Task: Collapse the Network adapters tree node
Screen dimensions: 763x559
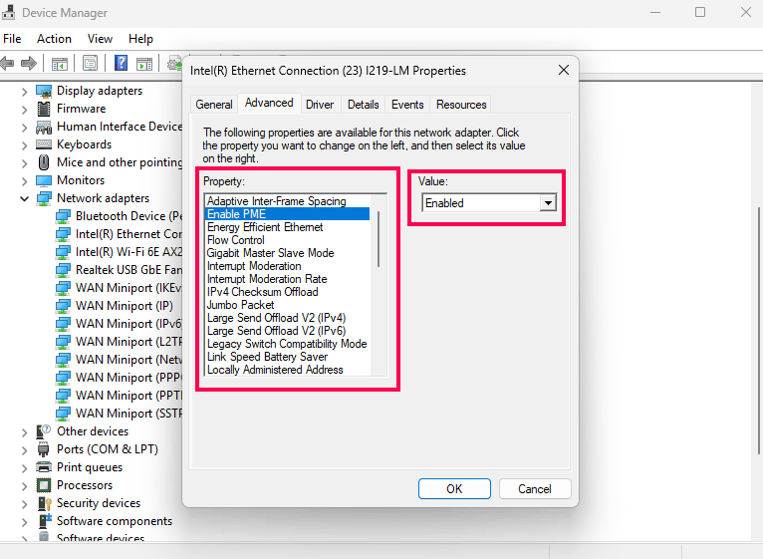Action: tap(25, 198)
